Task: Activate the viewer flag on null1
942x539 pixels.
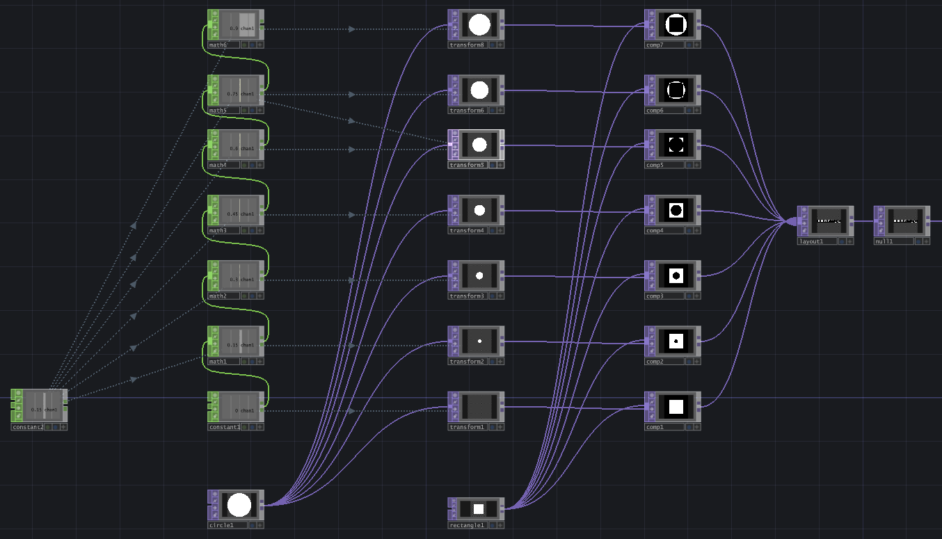Action: coord(881,210)
